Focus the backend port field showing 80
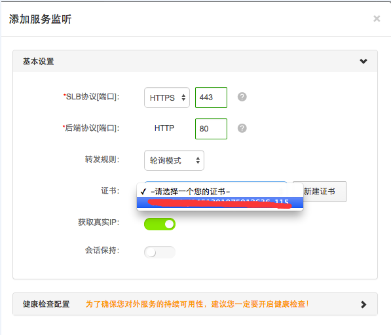The image size is (391, 335). [211, 129]
